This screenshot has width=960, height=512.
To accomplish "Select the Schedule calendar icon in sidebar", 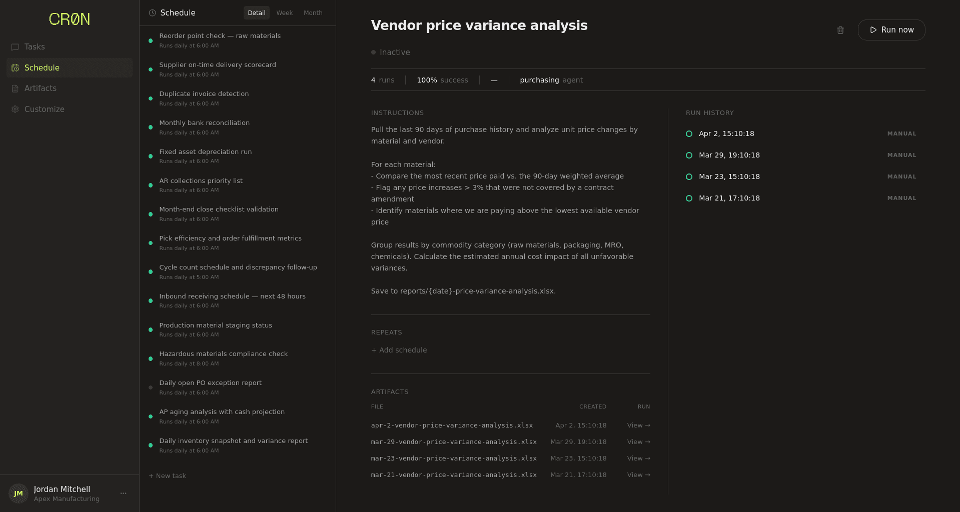I will pyautogui.click(x=15, y=68).
